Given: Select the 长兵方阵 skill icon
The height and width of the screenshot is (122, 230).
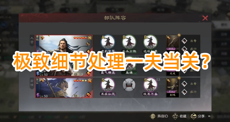Looking at the screenshot, I should click(x=129, y=42).
